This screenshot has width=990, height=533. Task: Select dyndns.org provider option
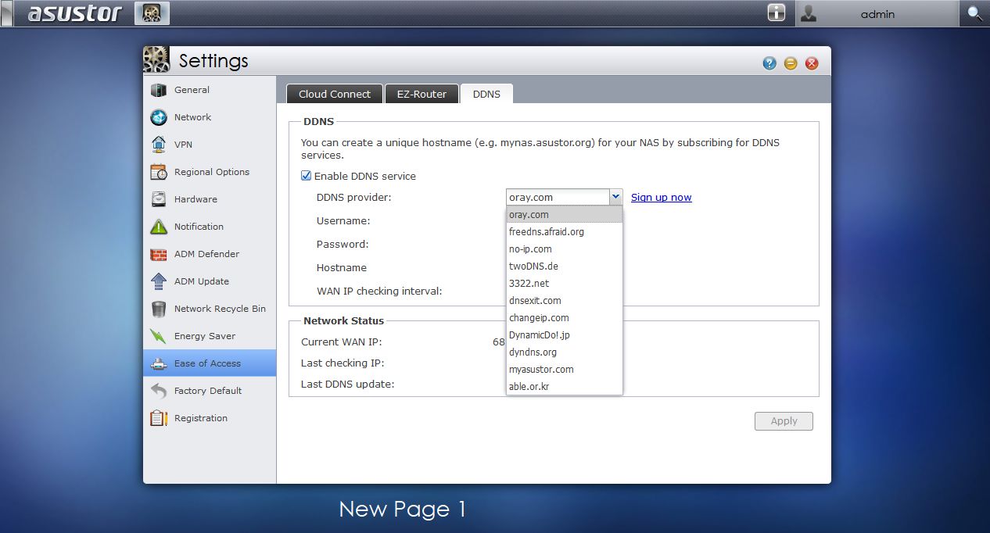pyautogui.click(x=565, y=352)
